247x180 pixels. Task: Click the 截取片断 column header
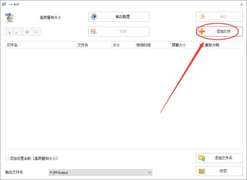click(x=223, y=45)
